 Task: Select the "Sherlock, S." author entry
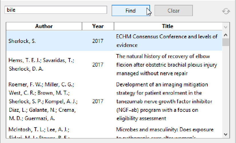click(22, 41)
